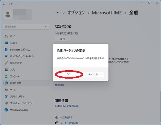Click the 個人用設定 paintbrush icon
The image size is (161, 125).
click(6, 63)
